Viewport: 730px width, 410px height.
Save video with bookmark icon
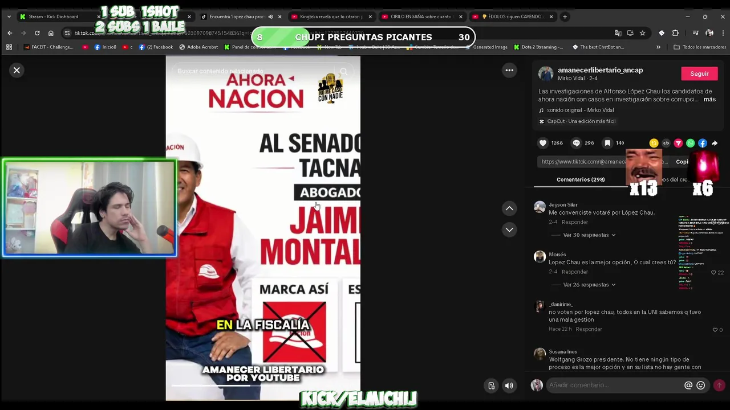pos(607,143)
